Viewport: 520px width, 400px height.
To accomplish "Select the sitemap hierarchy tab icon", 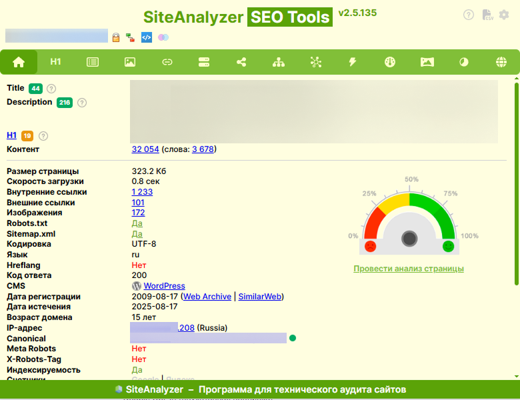I will [279, 62].
